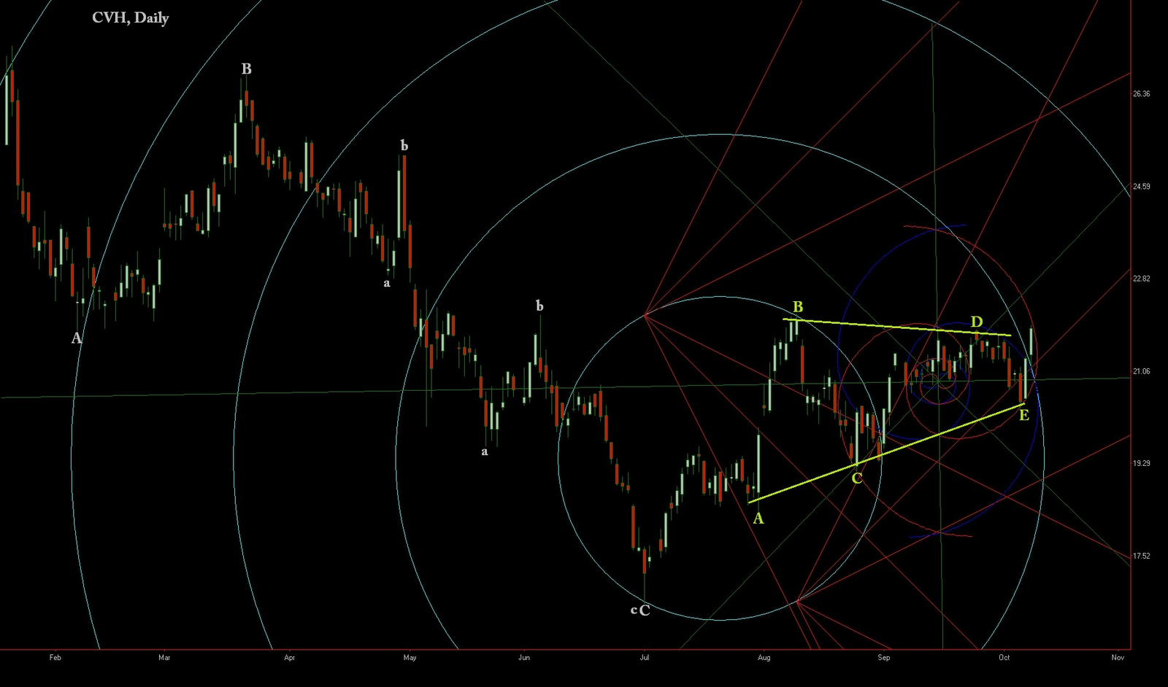The width and height of the screenshot is (1168, 687).
Task: Click the 22.82 price axis label
Action: (1141, 279)
